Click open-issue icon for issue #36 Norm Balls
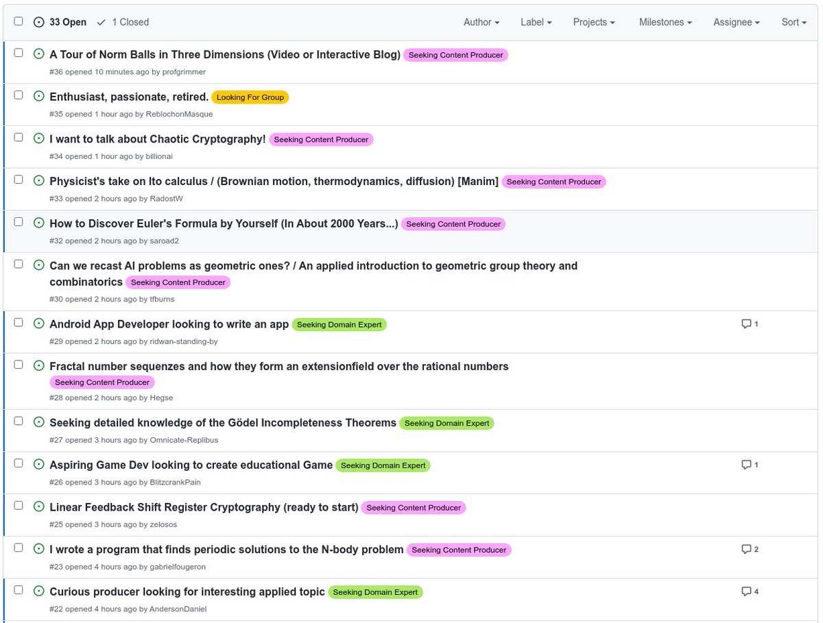The image size is (823, 623). tap(38, 53)
